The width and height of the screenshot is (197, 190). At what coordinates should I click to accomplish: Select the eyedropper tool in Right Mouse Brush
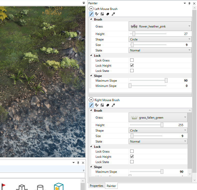point(113,105)
